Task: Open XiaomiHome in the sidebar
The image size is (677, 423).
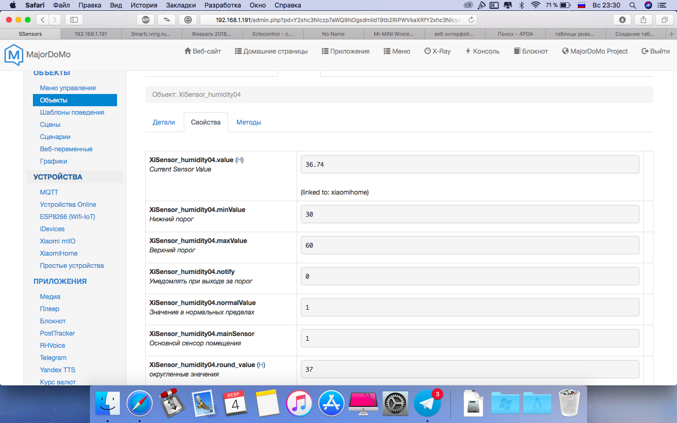Action: (59, 253)
